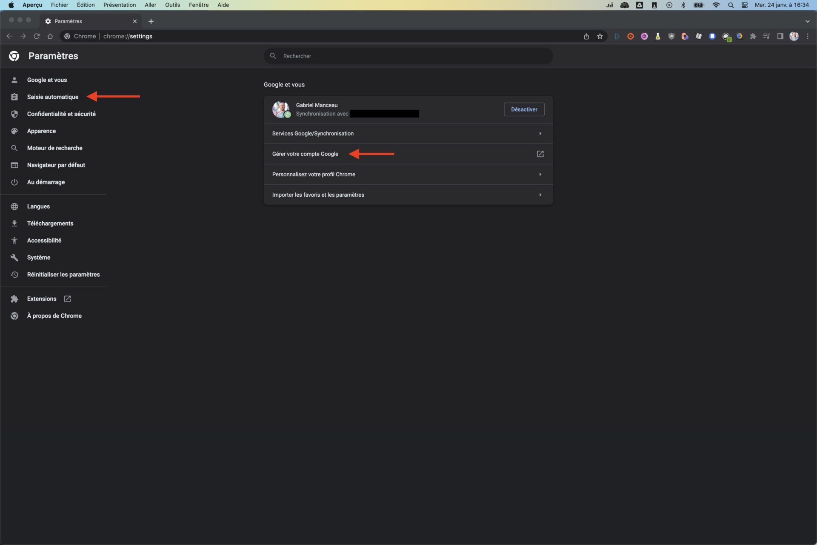This screenshot has width=817, height=545.
Task: Click the Au démarrage power icon
Action: pyautogui.click(x=14, y=182)
